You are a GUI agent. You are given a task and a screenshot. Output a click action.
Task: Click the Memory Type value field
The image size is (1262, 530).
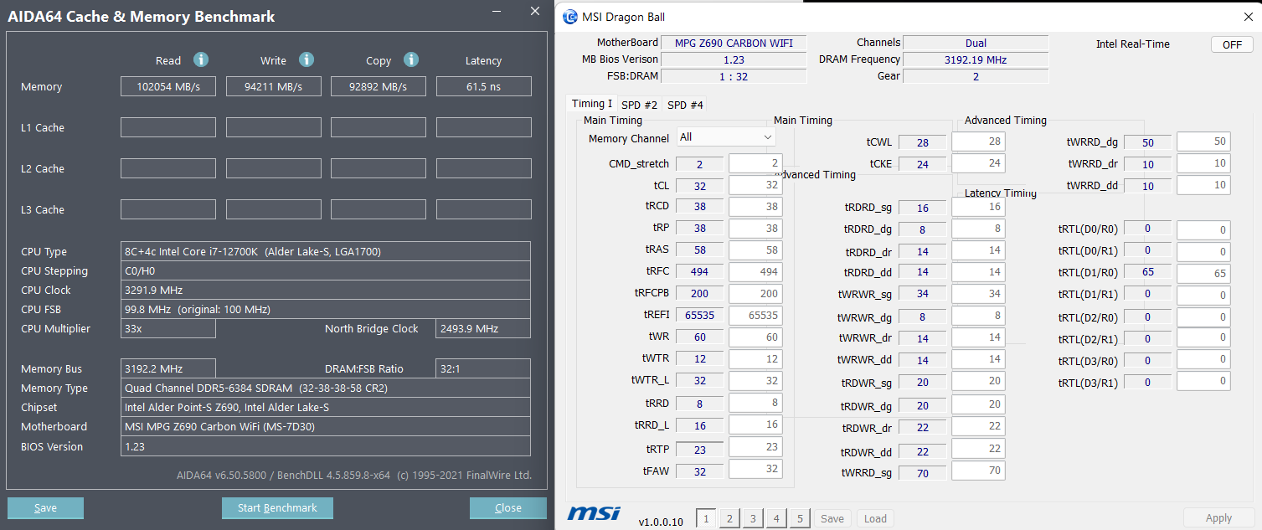tap(326, 388)
